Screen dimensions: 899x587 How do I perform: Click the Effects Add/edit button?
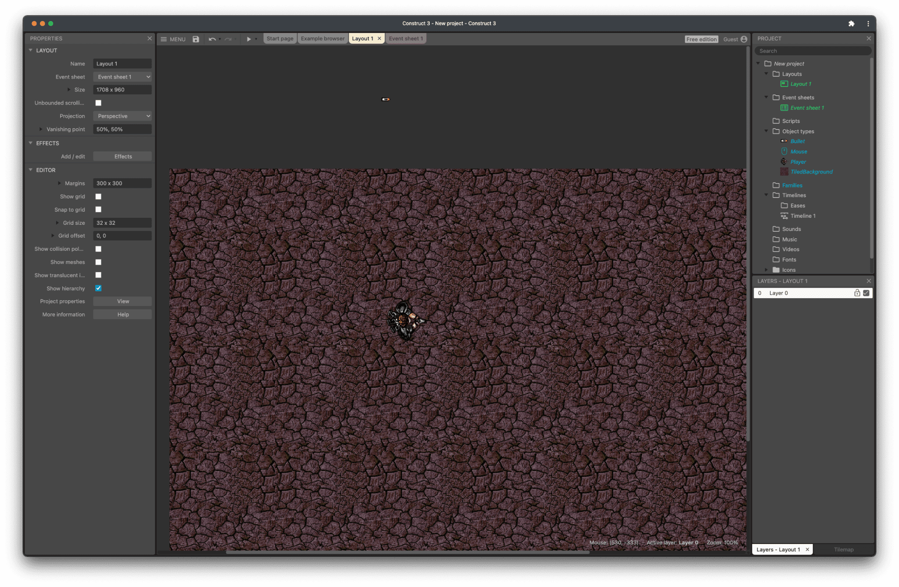tap(122, 157)
